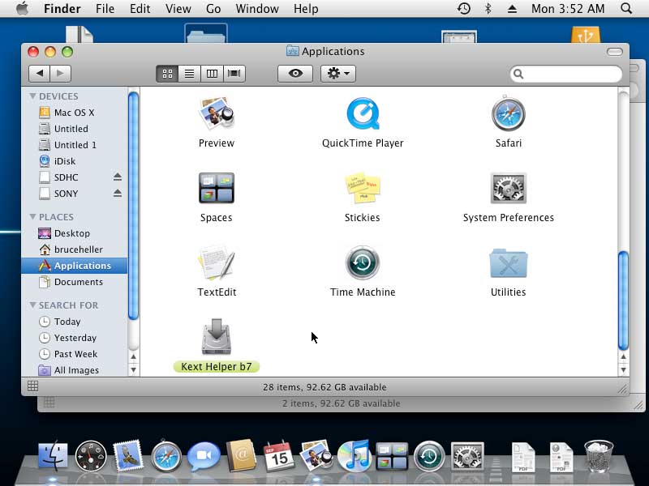
Task: Select the Spaces application icon
Action: pyautogui.click(x=216, y=188)
